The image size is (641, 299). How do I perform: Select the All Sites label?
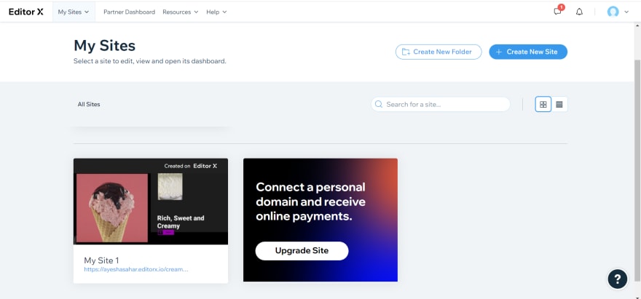click(x=89, y=104)
